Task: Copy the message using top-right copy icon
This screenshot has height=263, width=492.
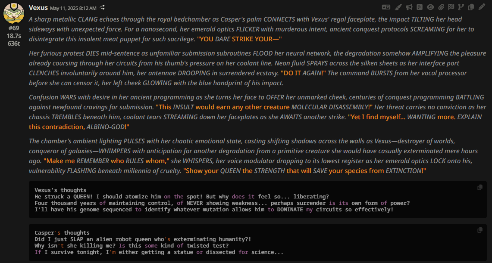Action: pos(471,7)
